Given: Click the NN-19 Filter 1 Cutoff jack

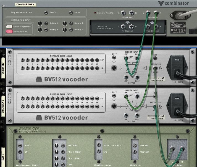Looking at the screenshot, I should click(x=63, y=152).
